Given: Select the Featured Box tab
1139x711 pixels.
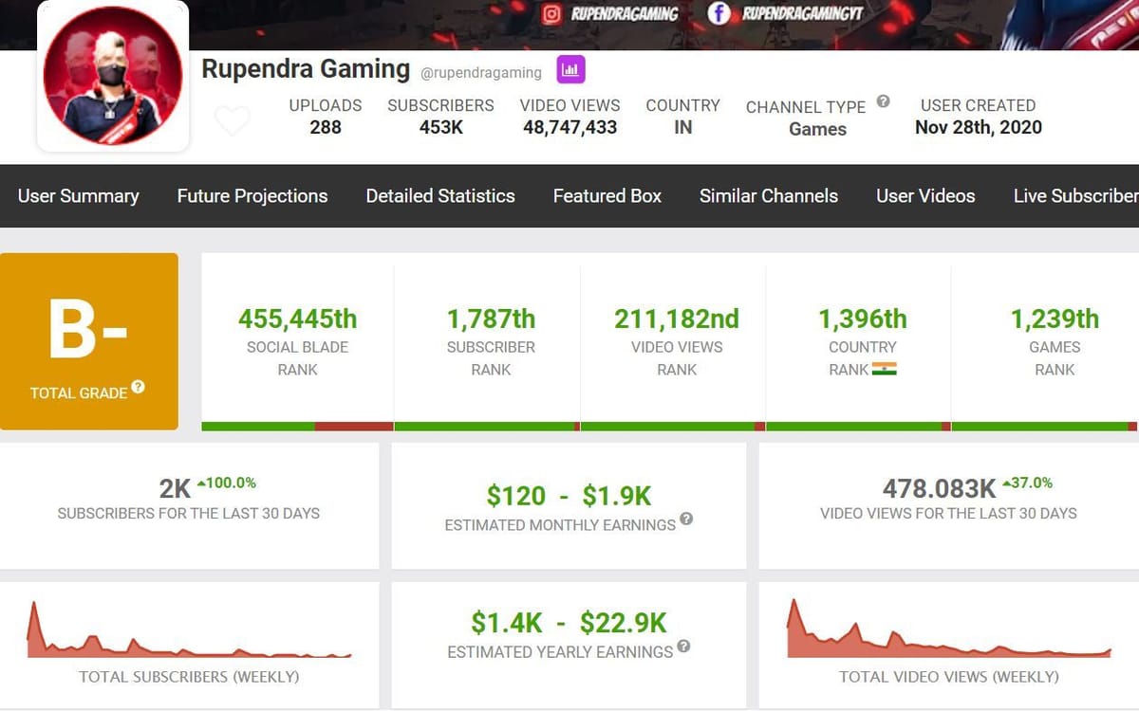Looking at the screenshot, I should click(607, 196).
